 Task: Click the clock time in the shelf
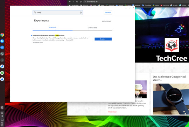(x=2, y=124)
